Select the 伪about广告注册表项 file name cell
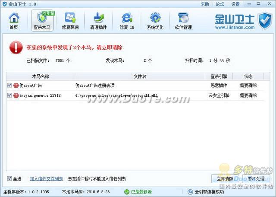This screenshot has width=276, height=197. pos(95,86)
